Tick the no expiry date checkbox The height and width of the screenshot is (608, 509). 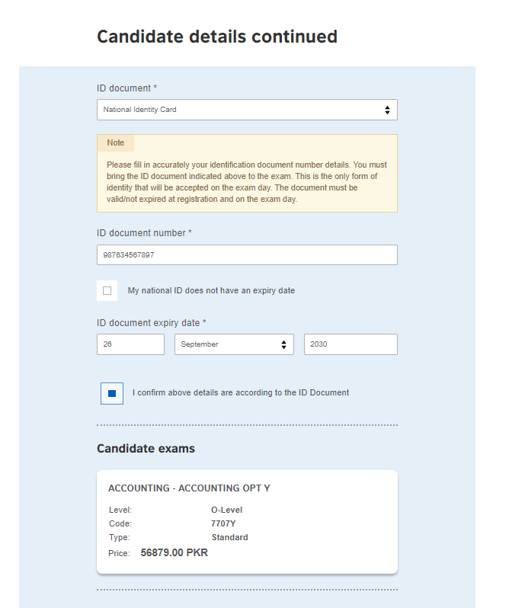coord(107,290)
